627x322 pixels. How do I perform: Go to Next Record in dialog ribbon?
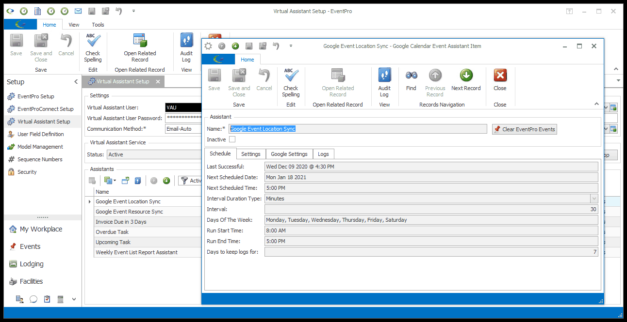466,80
